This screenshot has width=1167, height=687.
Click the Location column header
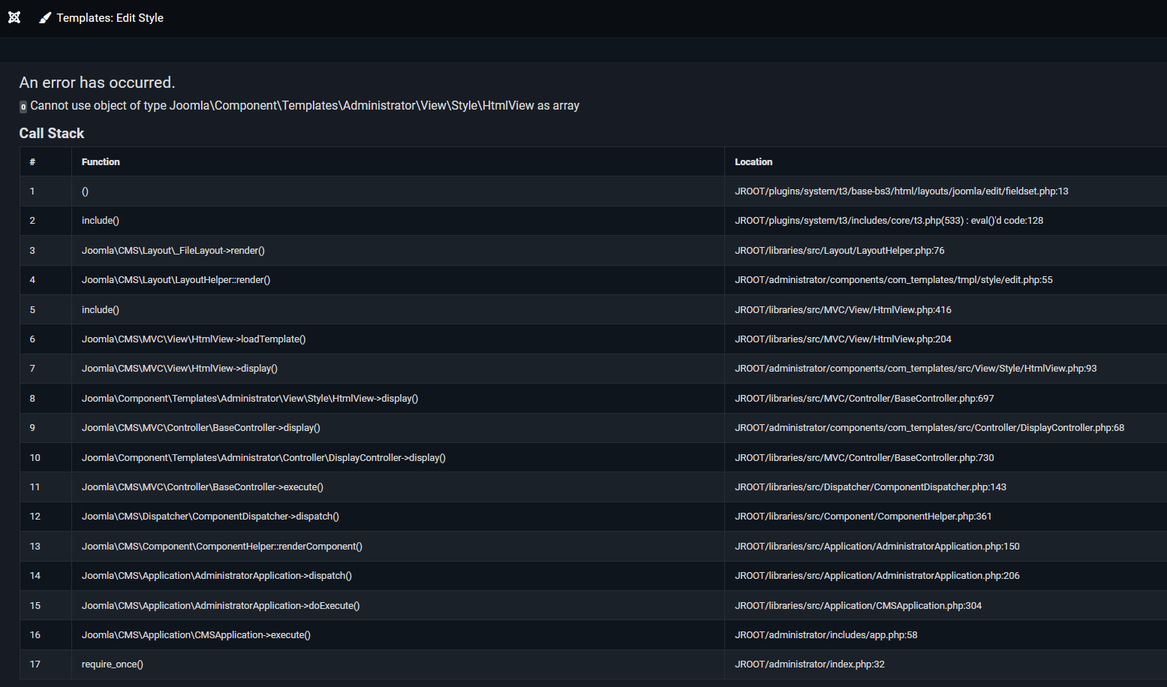tap(753, 162)
